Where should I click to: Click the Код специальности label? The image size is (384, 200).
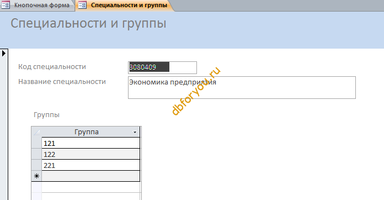[52, 67]
